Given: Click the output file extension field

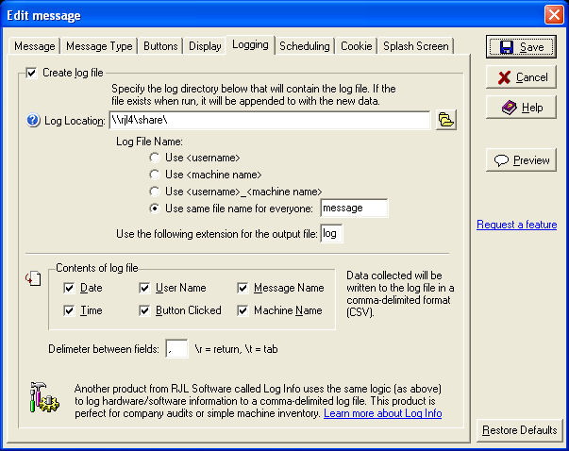Looking at the screenshot, I should click(331, 234).
